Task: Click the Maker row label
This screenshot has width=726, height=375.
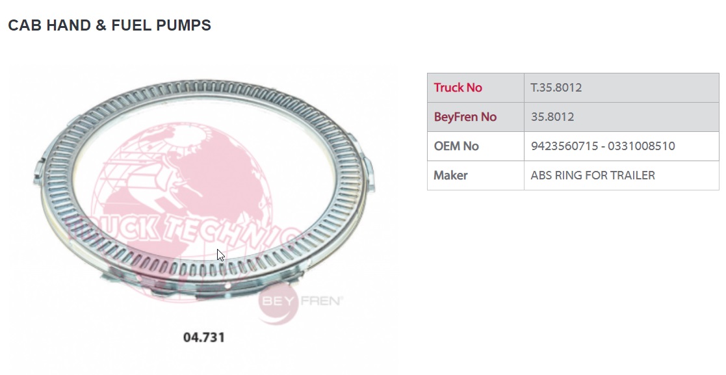Action: pos(450,175)
